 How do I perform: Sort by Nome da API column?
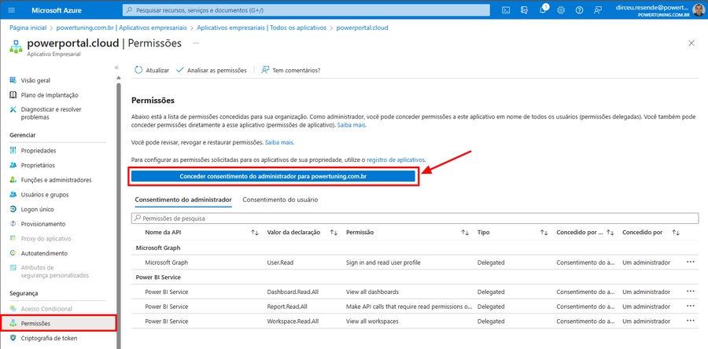[x=254, y=233]
